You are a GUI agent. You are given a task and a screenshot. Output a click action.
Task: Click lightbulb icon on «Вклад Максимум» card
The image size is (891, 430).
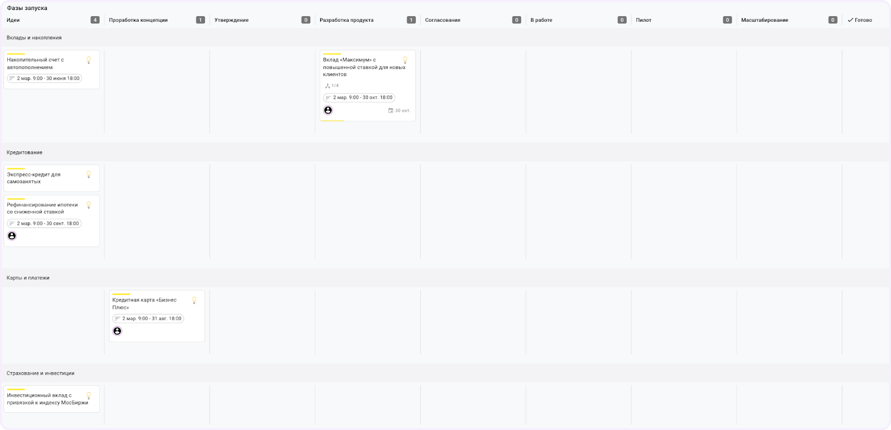405,60
